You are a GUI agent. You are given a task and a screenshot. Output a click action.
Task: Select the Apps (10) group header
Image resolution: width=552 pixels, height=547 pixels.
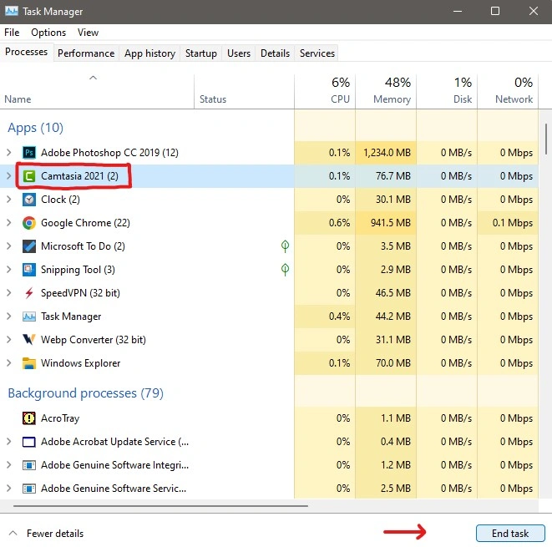tap(36, 128)
